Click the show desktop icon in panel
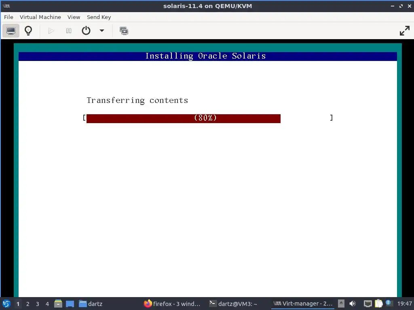Image resolution: width=414 pixels, height=310 pixels. click(x=70, y=304)
